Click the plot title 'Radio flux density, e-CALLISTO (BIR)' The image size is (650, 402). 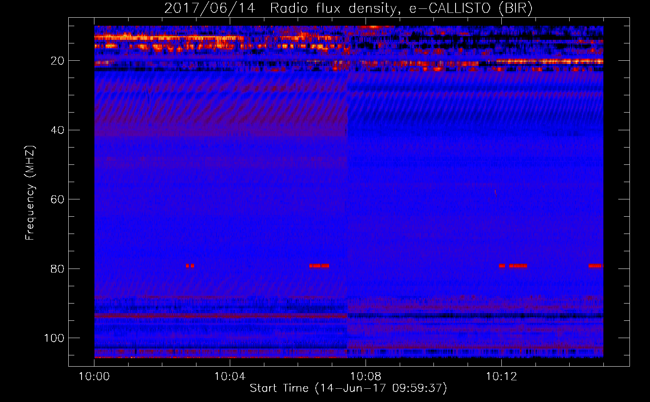click(401, 8)
